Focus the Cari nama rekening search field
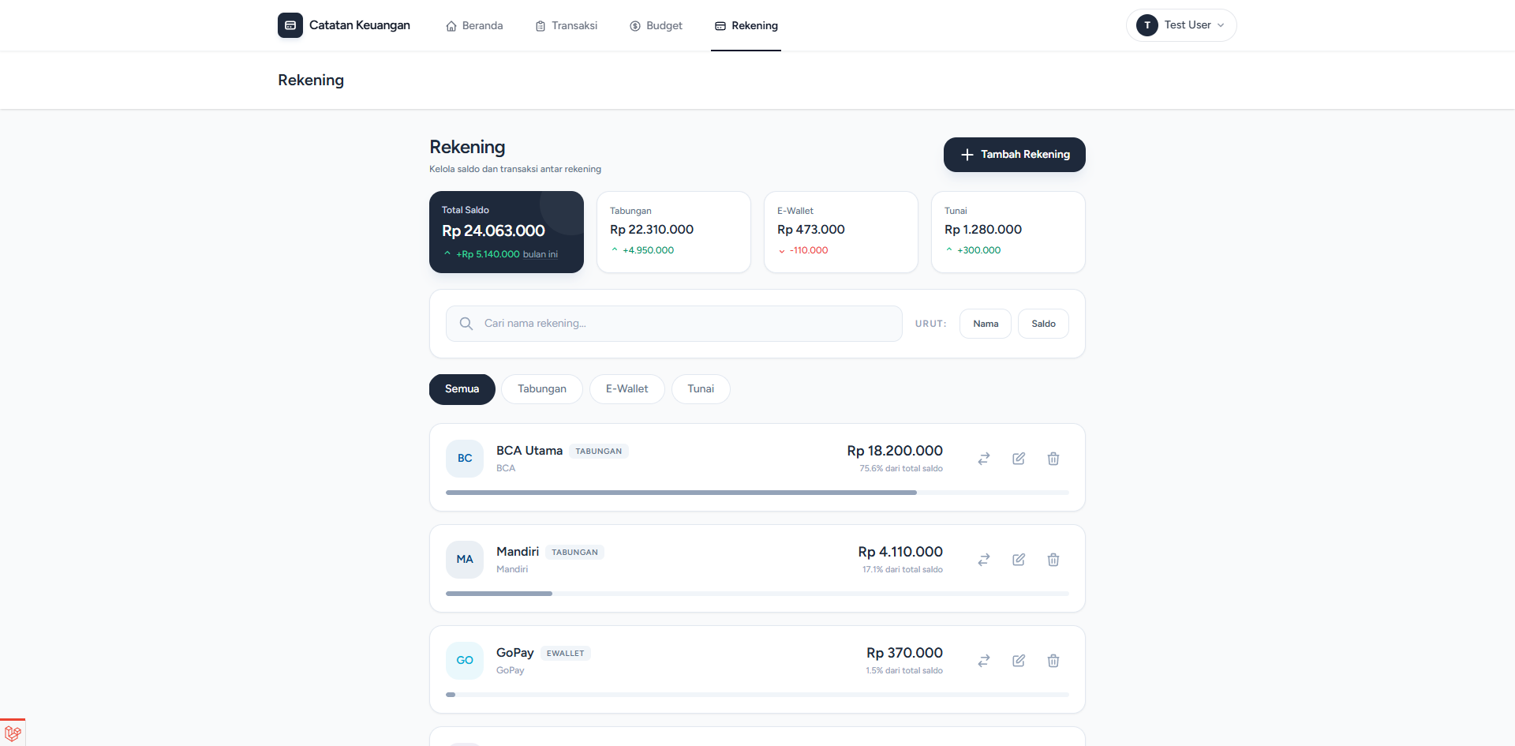The image size is (1515, 746). pos(674,324)
